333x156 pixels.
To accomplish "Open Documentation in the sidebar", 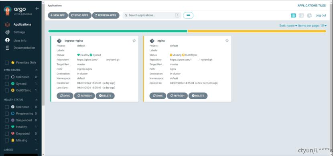I will coord(24,48).
